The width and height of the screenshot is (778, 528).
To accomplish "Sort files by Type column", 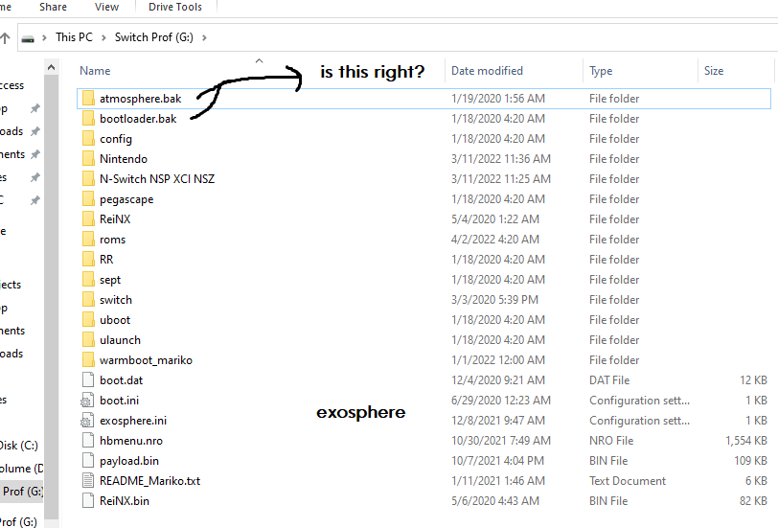I will [x=601, y=71].
